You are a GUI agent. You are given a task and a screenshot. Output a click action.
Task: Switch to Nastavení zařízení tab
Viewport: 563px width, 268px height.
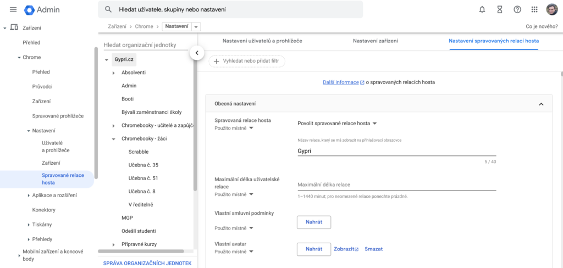point(375,41)
